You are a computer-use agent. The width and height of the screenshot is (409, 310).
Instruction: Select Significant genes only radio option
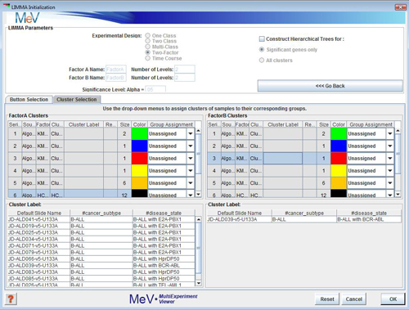262,50
